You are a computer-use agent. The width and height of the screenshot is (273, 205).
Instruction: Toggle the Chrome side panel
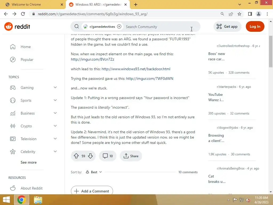[250, 14]
